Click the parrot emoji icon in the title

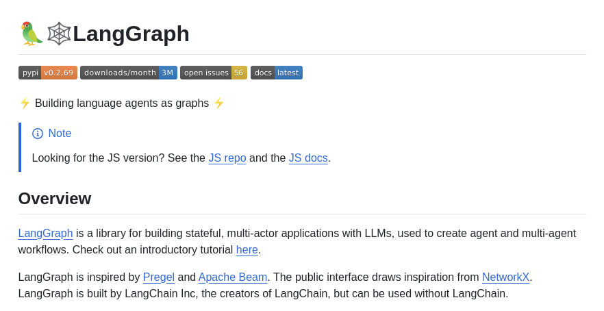click(31, 34)
